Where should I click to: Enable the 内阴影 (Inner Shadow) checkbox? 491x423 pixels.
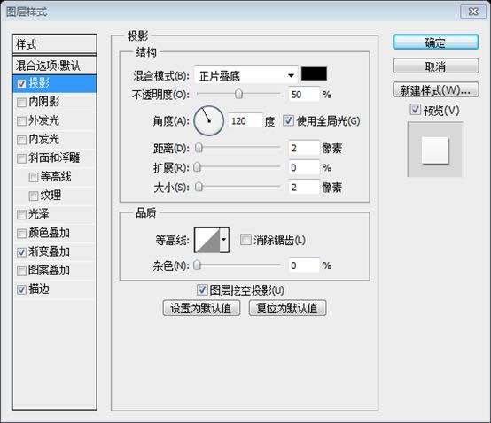point(21,103)
